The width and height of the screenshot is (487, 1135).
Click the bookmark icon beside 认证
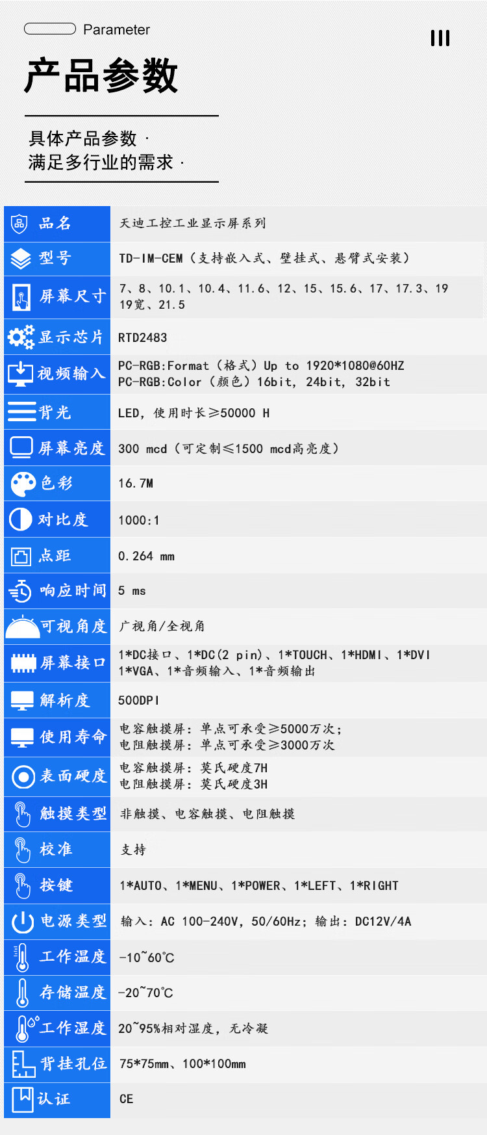pos(23,1099)
